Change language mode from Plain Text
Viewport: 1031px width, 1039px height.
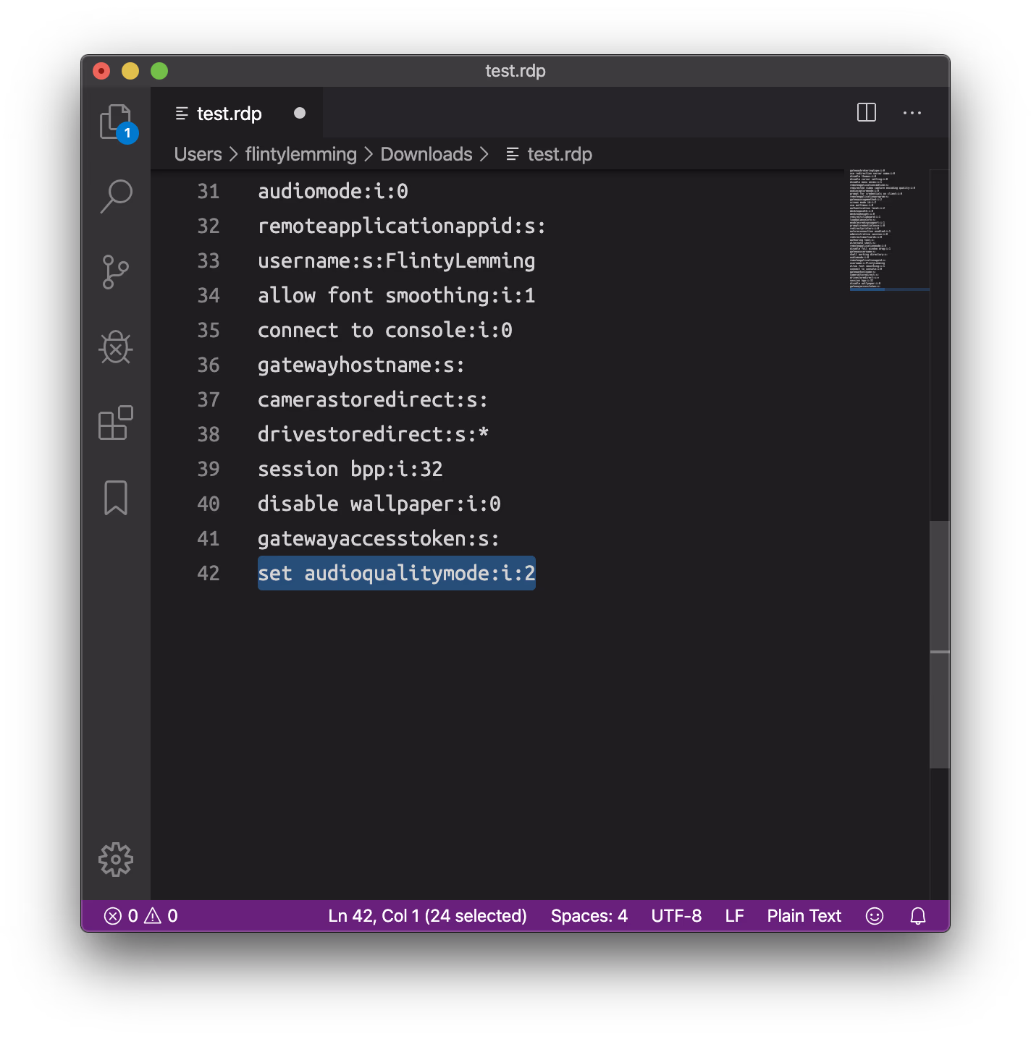click(x=804, y=916)
